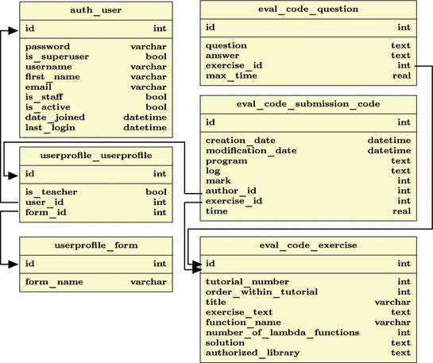Click the arrowhead pointing to userprofile_form id

point(13,265)
